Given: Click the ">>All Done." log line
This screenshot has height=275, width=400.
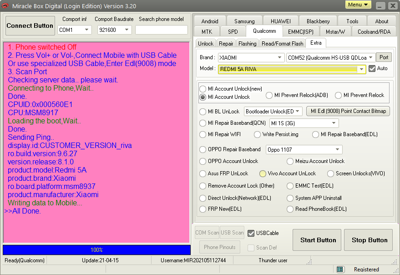Looking at the screenshot, I should pyautogui.click(x=22, y=211).
